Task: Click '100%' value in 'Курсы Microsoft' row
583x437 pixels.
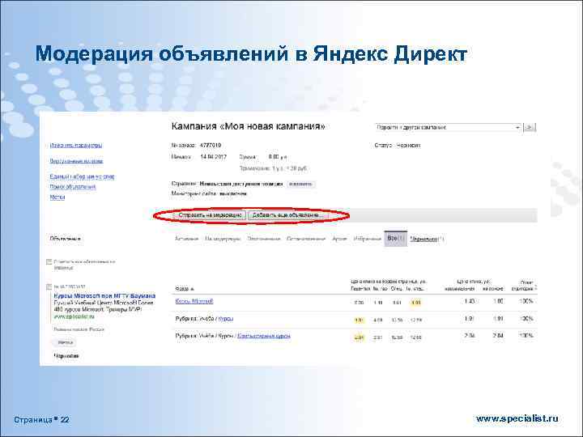Action: coord(526,301)
